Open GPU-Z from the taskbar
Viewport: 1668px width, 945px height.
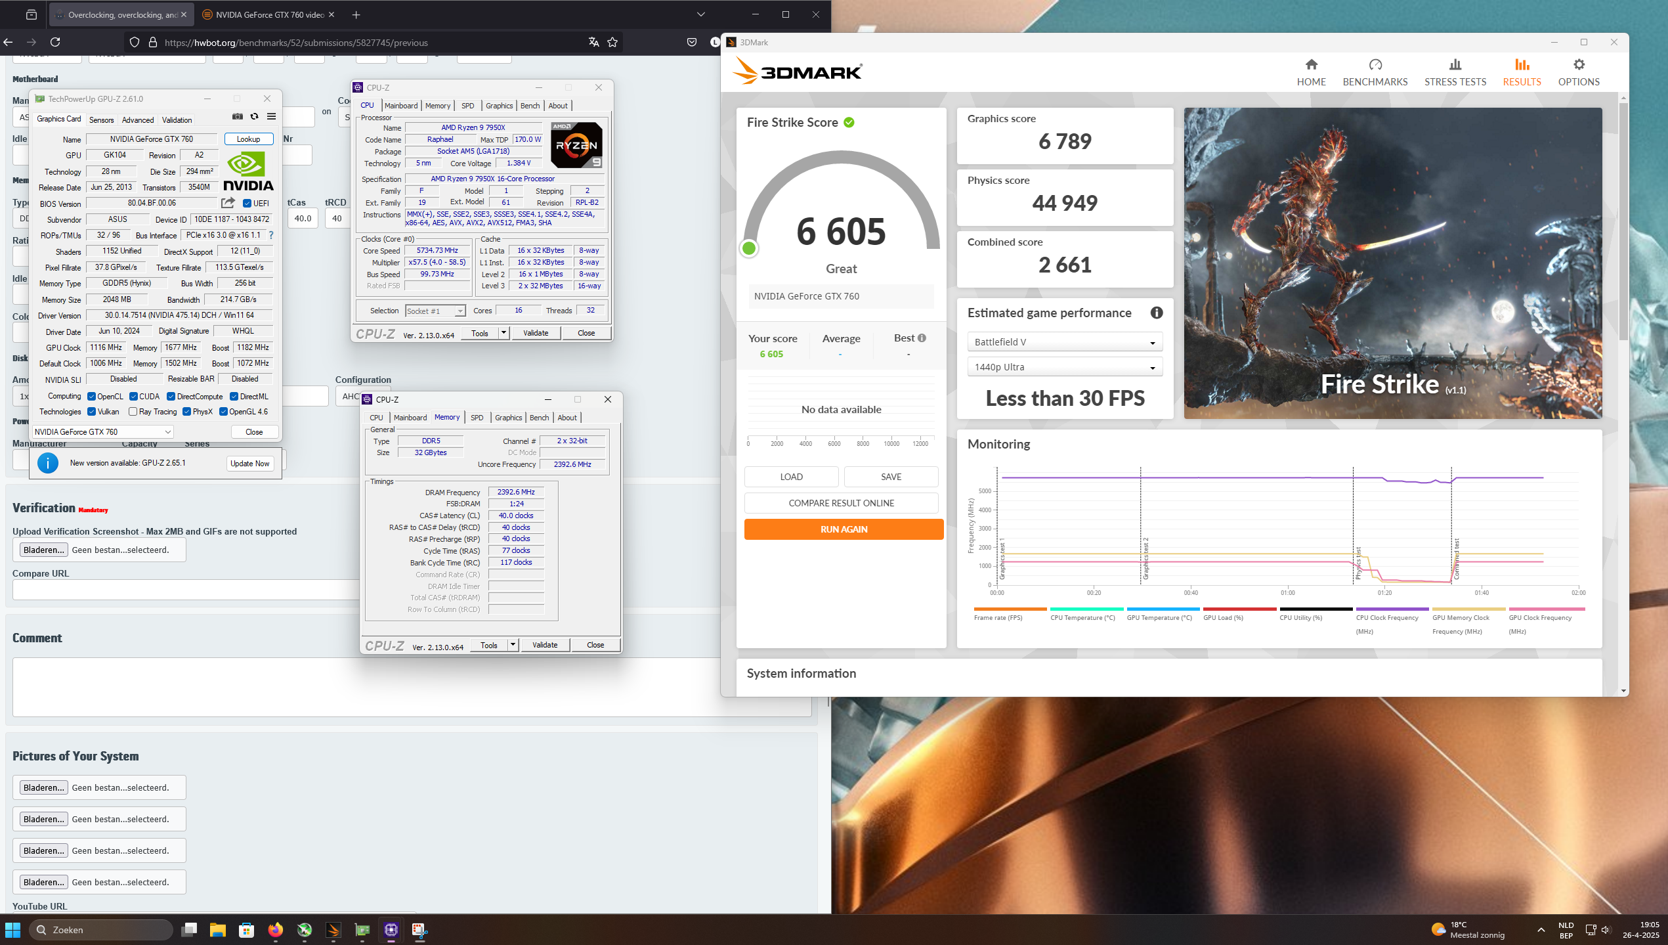pyautogui.click(x=362, y=930)
